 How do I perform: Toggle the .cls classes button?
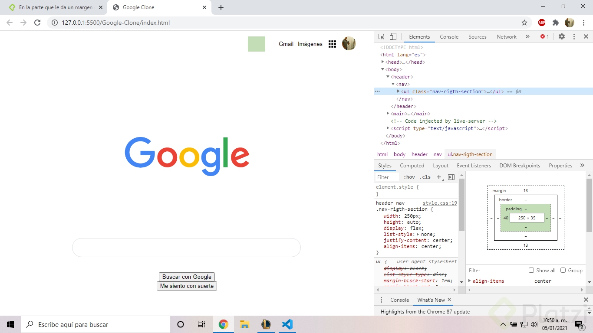coord(425,177)
